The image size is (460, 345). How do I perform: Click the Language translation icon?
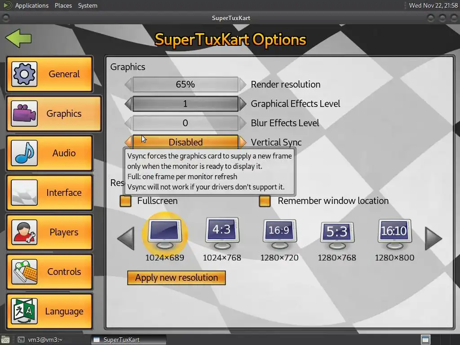[x=24, y=311]
